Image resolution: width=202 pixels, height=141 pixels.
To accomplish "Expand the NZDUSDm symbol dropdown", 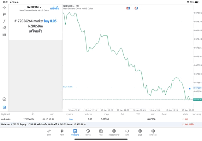I will pos(34,7).
